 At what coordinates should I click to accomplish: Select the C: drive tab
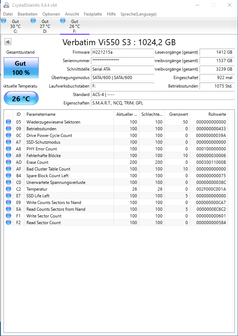(x=15, y=26)
